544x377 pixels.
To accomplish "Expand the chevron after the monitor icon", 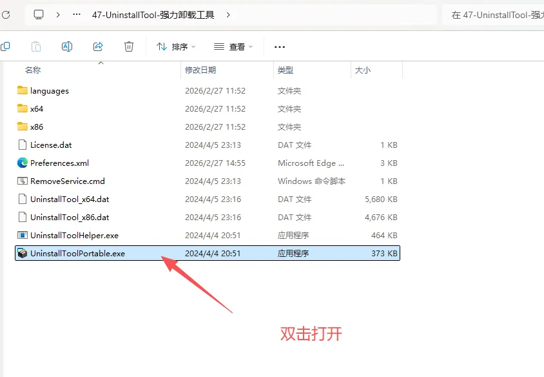I will (58, 15).
